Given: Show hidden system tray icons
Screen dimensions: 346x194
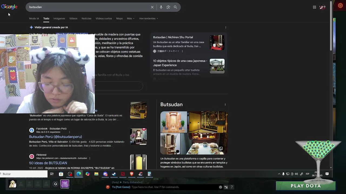Looking at the screenshot, I should tap(279, 174).
